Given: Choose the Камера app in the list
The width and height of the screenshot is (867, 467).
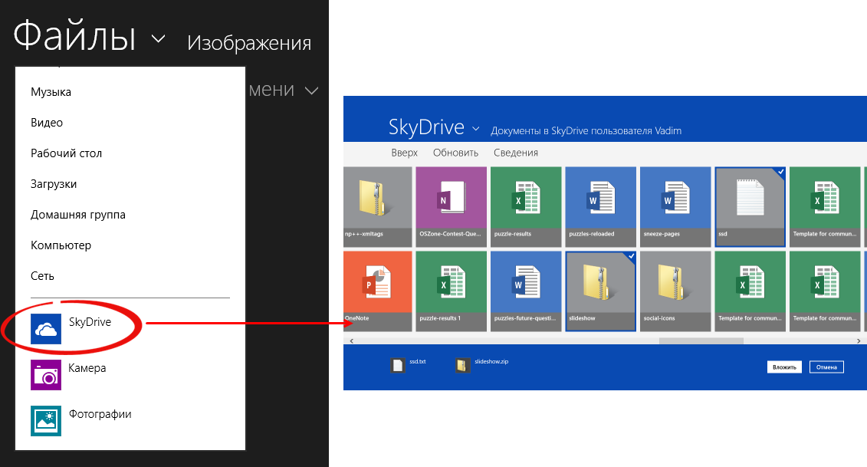Looking at the screenshot, I should [x=69, y=374].
